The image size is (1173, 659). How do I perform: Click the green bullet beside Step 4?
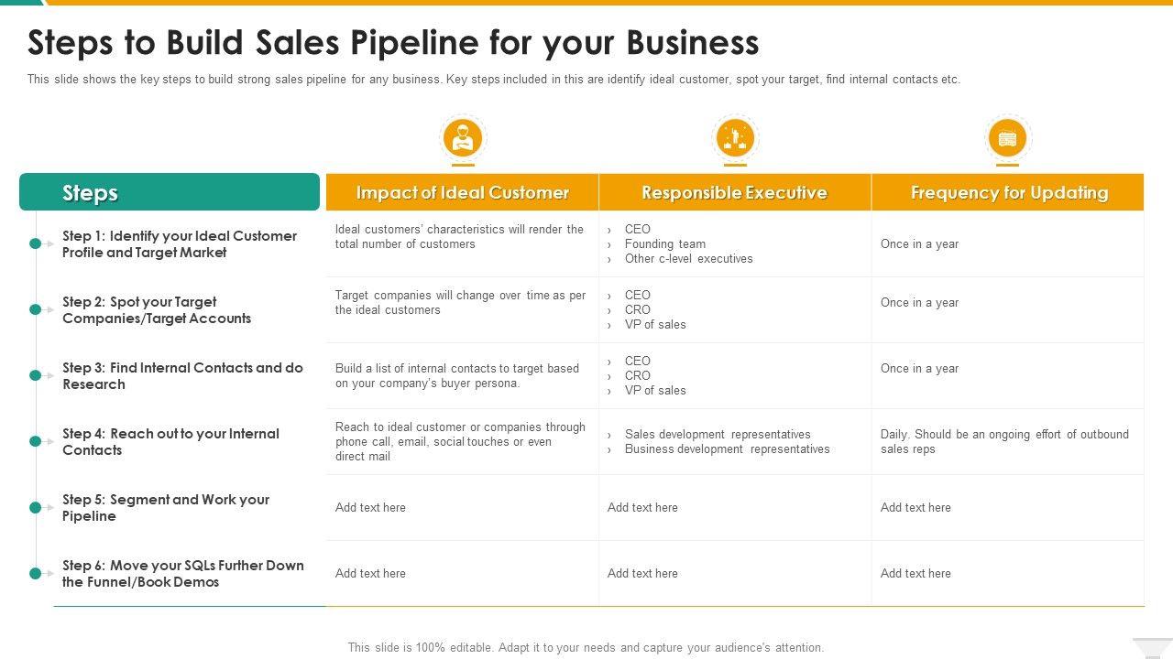tap(36, 441)
